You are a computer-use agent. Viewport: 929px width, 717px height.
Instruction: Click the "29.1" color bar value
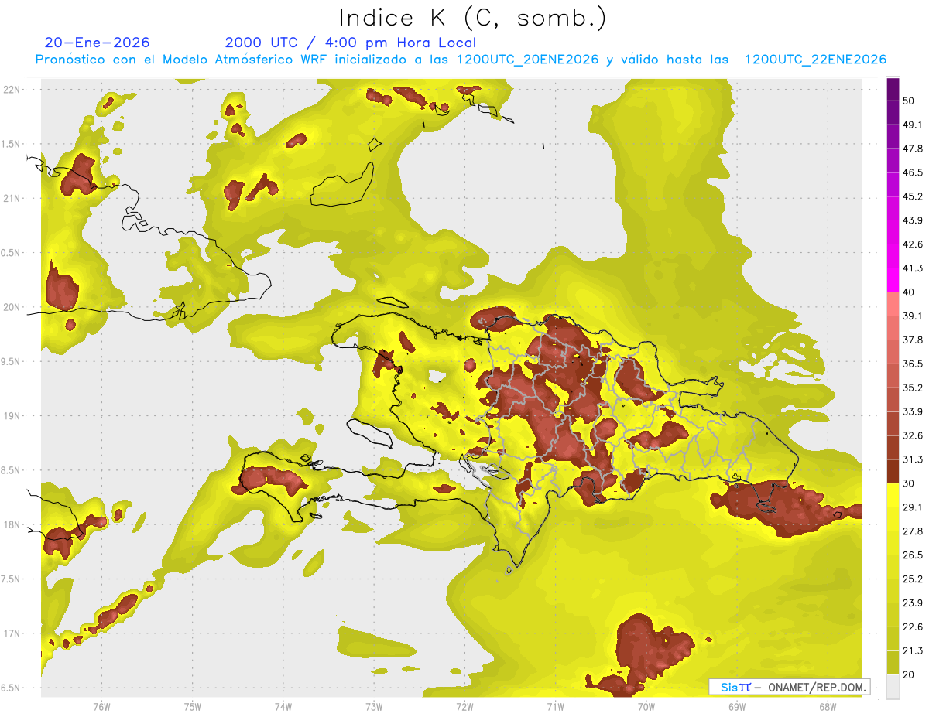point(913,507)
